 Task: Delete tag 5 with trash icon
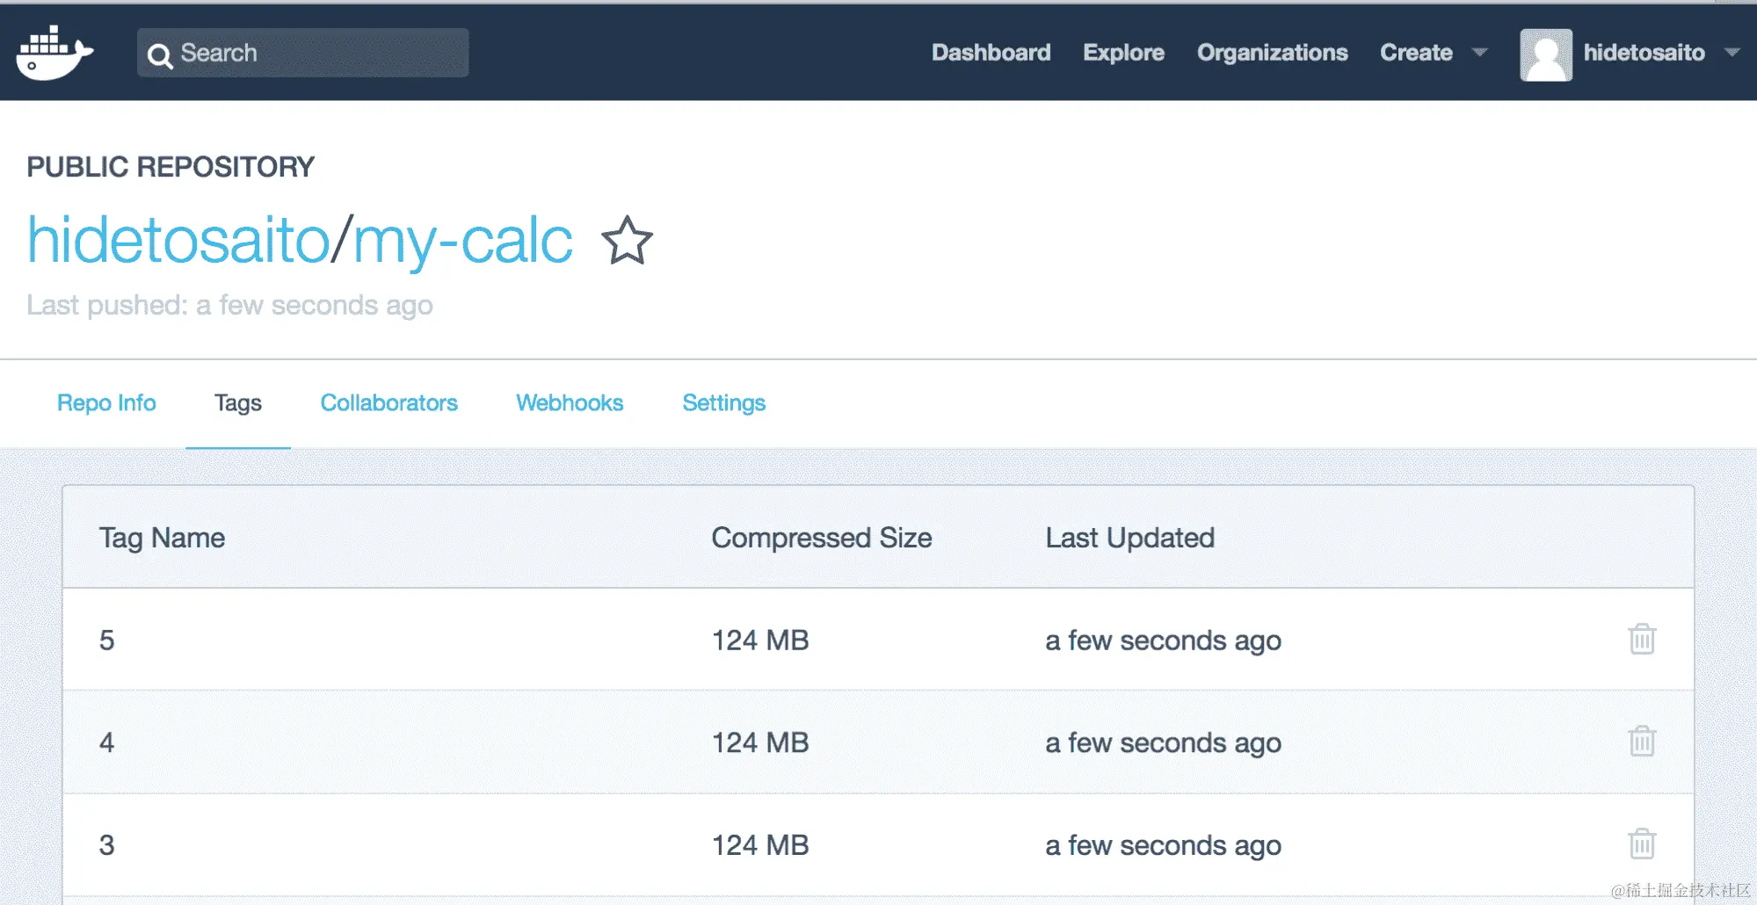[1641, 640]
